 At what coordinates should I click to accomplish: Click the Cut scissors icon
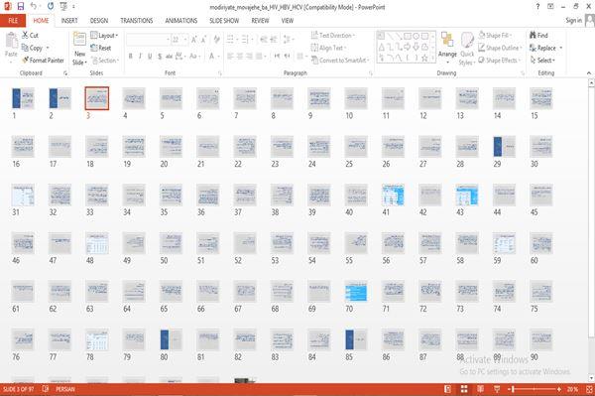[x=25, y=35]
